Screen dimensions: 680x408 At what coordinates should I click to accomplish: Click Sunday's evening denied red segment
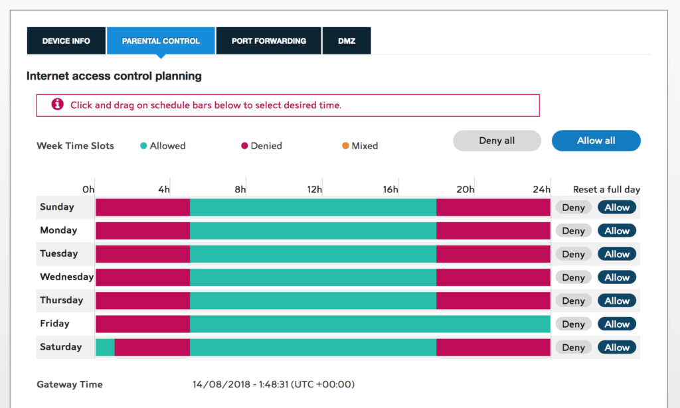coord(493,207)
